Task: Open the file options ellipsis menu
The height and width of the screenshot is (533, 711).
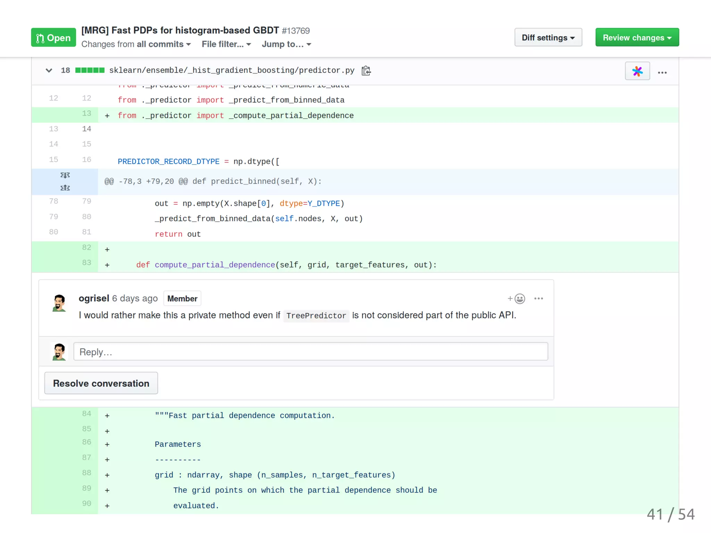Action: tap(662, 73)
